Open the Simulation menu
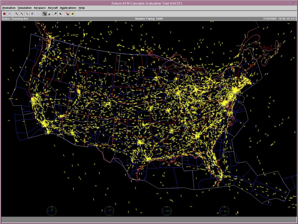This screenshot has width=298, height=224. [24, 8]
